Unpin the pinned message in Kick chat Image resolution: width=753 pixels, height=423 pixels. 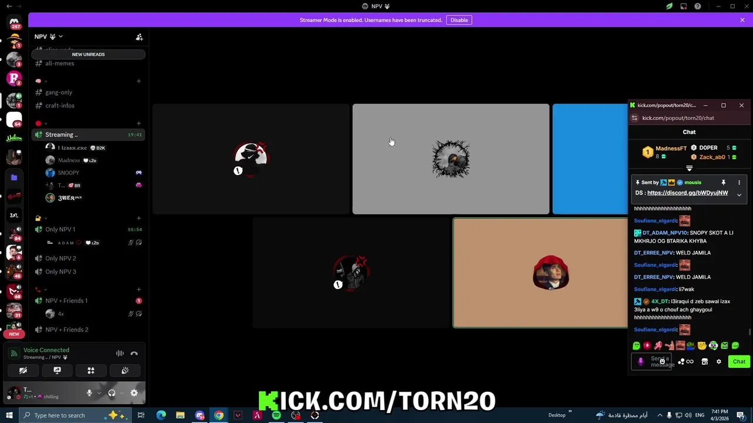[x=724, y=183]
